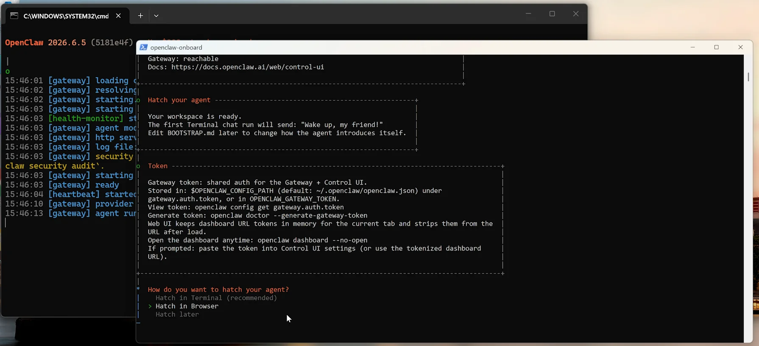
Task: Click '15:46:02 [gateway] resolving' log line
Action: point(70,90)
